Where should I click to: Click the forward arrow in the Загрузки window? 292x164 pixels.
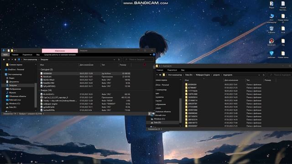click(x=8, y=60)
